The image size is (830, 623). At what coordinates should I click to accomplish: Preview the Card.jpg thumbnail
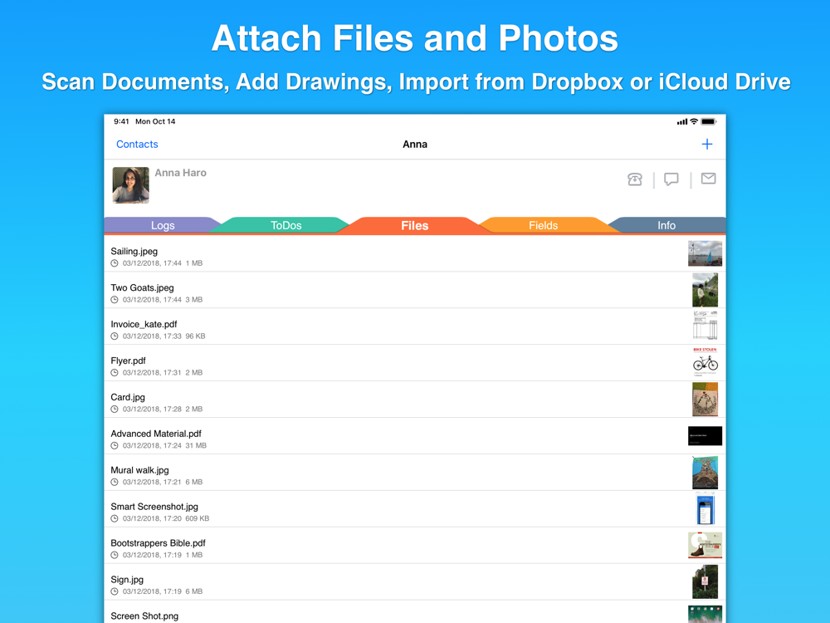[x=705, y=400]
